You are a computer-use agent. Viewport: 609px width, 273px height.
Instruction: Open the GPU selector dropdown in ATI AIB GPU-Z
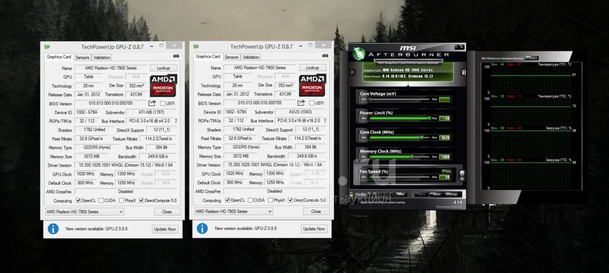click(x=85, y=212)
